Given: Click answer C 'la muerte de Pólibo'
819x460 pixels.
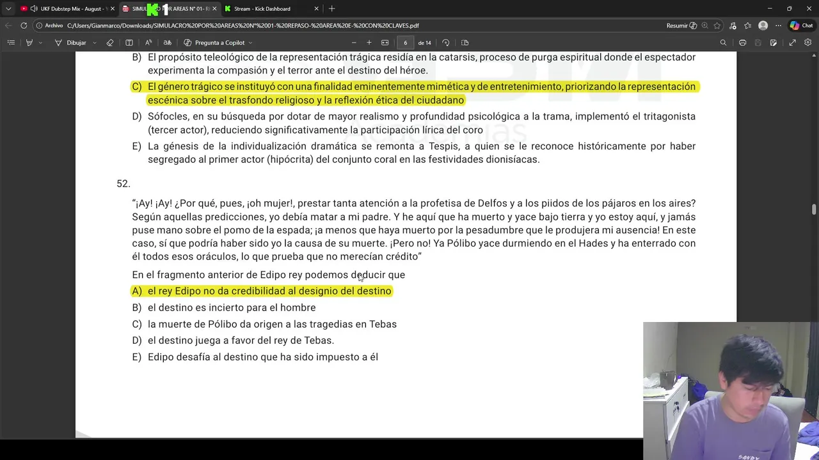Looking at the screenshot, I should [264, 325].
